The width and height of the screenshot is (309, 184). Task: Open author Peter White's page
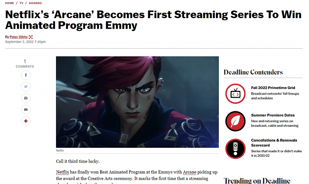pos(19,37)
